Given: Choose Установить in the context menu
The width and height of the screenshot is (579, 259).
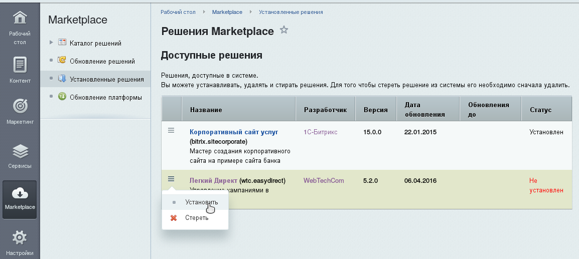Looking at the screenshot, I should [x=195, y=202].
